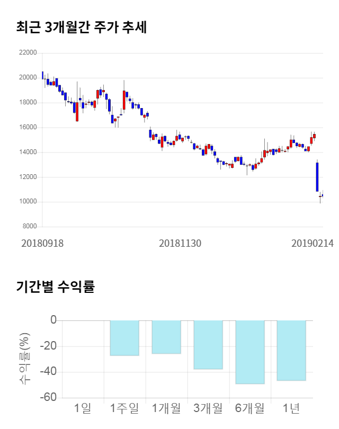
Task: Select the 1년 return bar
Action: click(291, 350)
